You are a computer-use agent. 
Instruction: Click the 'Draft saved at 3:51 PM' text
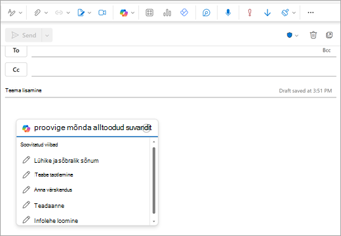[306, 91]
